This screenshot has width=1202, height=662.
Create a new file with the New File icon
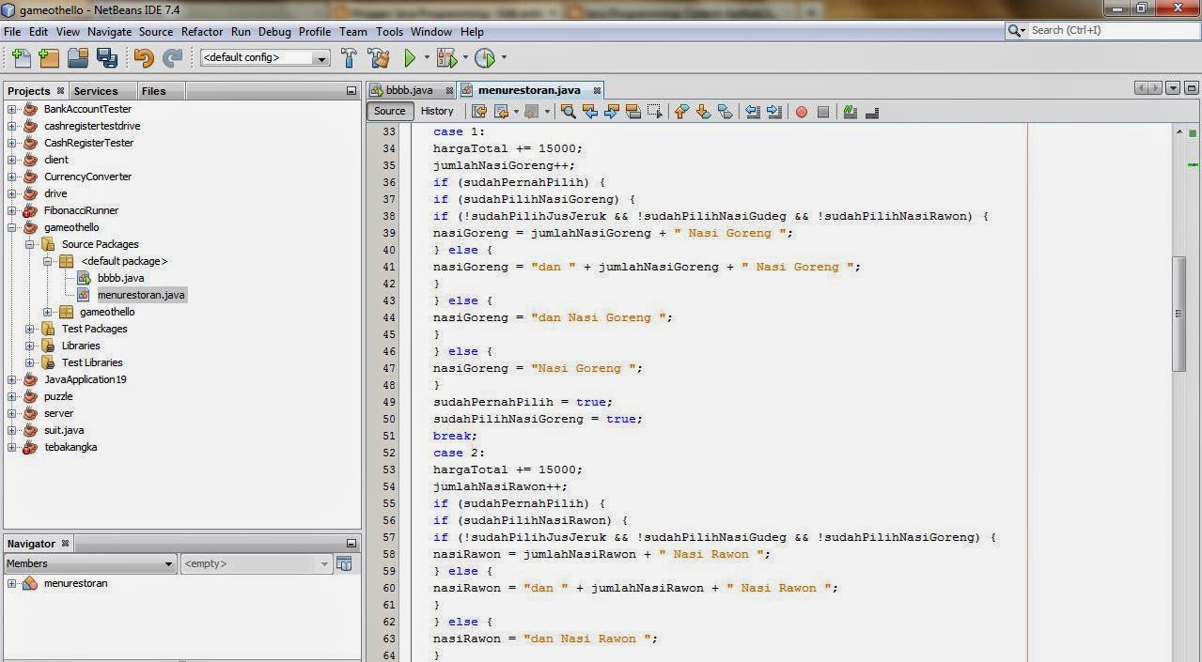[21, 57]
